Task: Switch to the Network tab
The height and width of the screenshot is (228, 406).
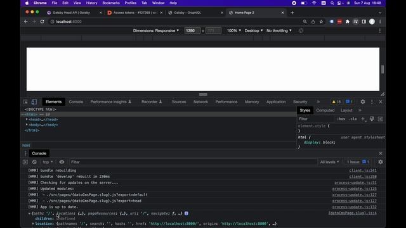Action: click(x=200, y=102)
